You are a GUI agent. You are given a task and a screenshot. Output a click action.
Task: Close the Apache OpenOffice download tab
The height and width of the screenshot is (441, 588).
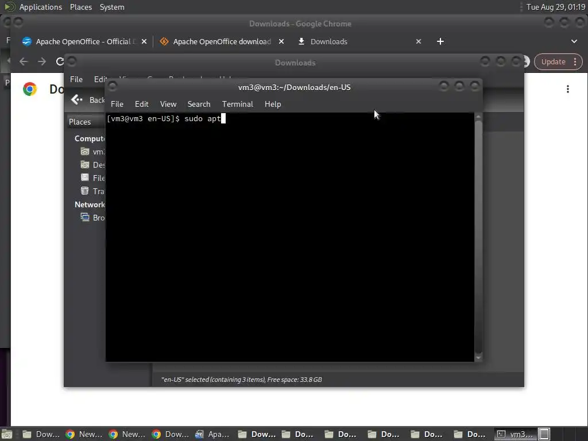(281, 41)
